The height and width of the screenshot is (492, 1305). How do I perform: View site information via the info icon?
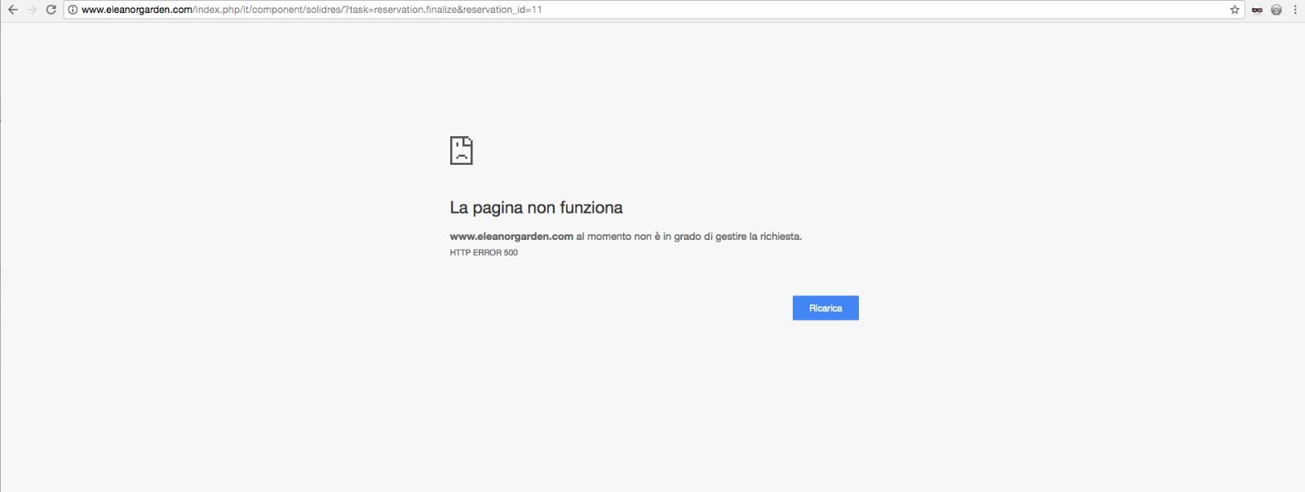click(73, 10)
